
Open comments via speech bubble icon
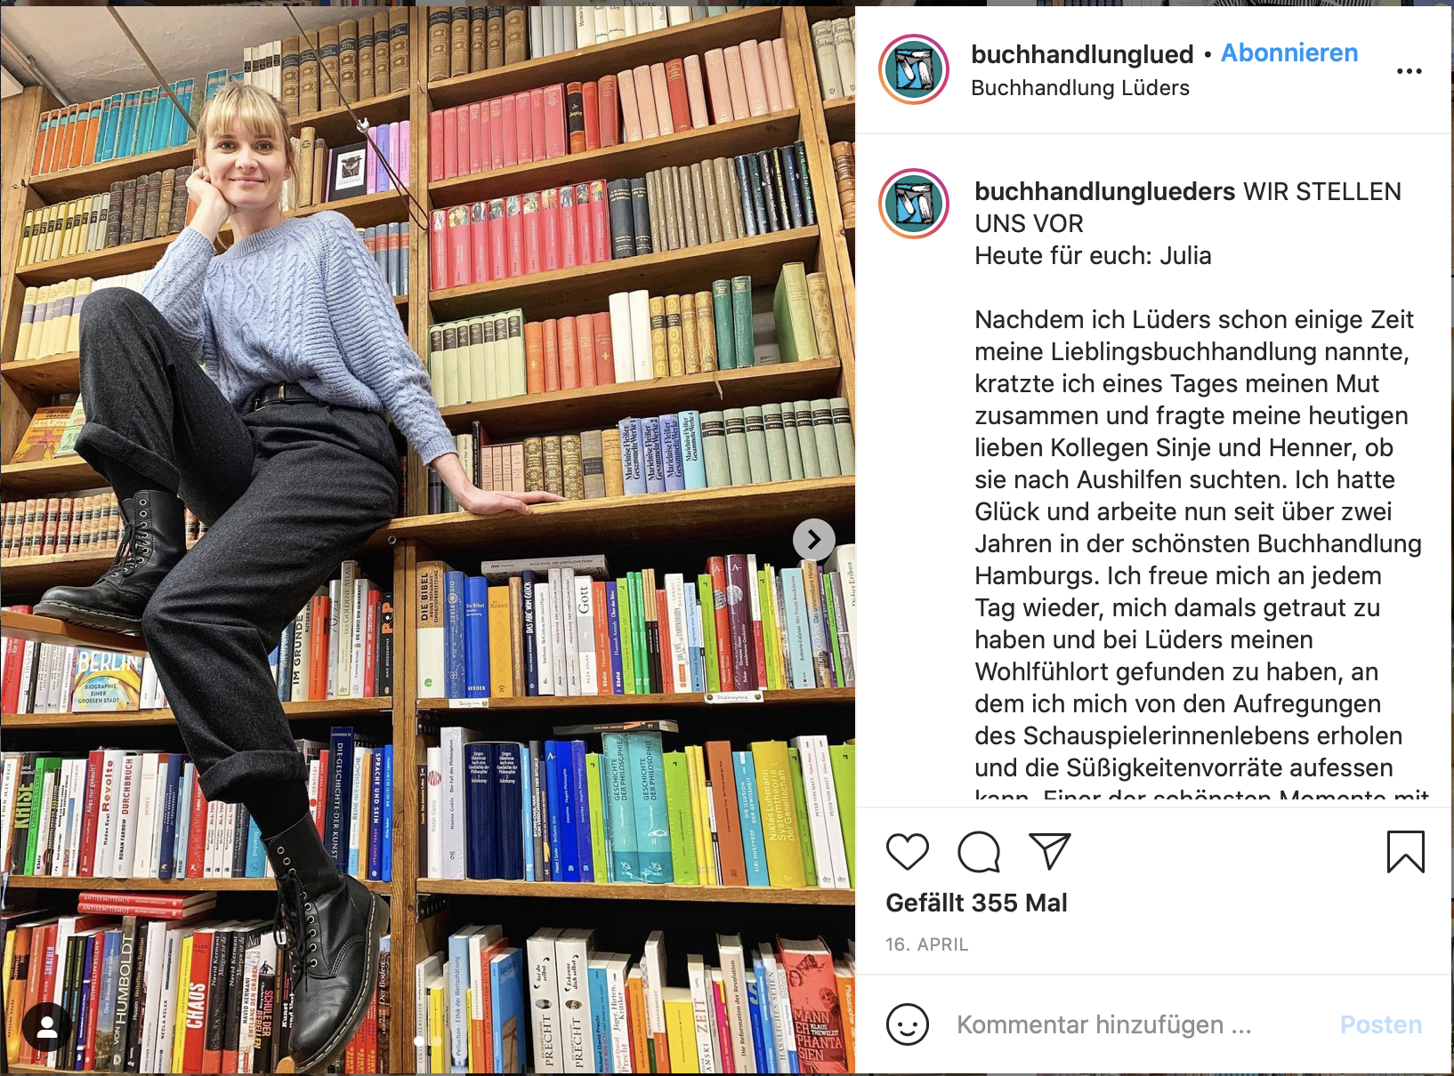tap(979, 852)
